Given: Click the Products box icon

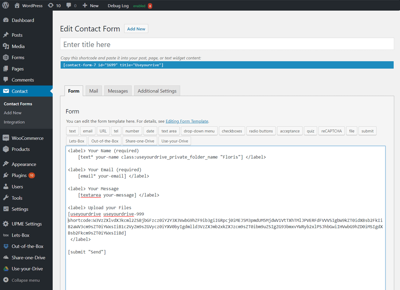Looking at the screenshot, I should click(6, 149).
